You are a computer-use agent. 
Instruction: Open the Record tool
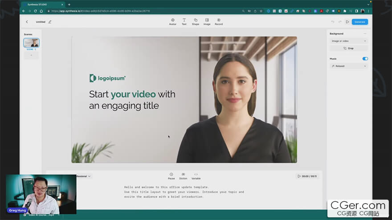[219, 21]
